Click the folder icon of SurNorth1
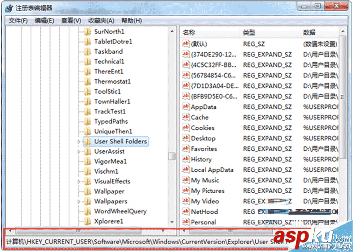 click(87, 32)
